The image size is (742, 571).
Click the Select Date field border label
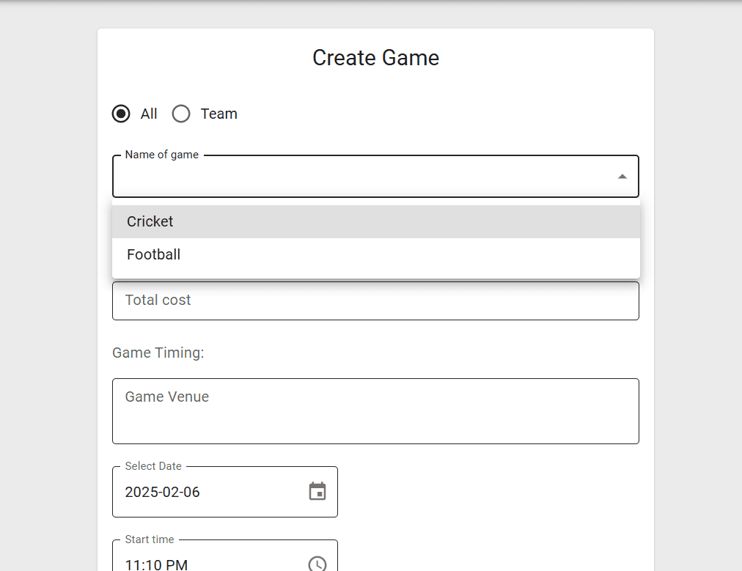click(x=152, y=466)
